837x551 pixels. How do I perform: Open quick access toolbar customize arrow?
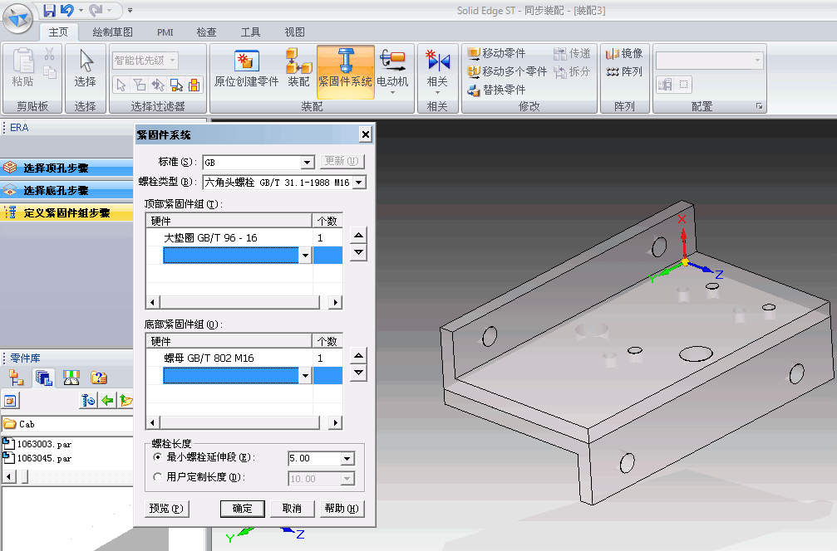(x=130, y=10)
